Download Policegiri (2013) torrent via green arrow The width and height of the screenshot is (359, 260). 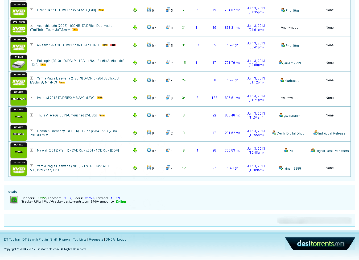tap(135, 63)
